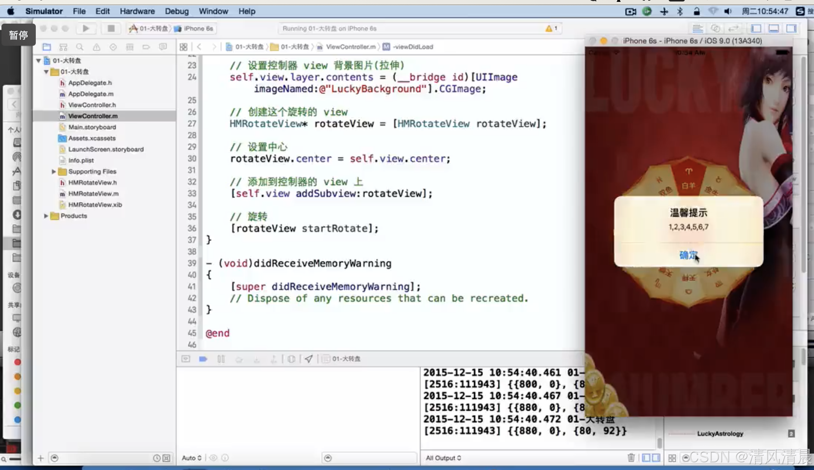This screenshot has height=470, width=814.
Task: Open the Issue navigator warning icon
Action: 96,47
